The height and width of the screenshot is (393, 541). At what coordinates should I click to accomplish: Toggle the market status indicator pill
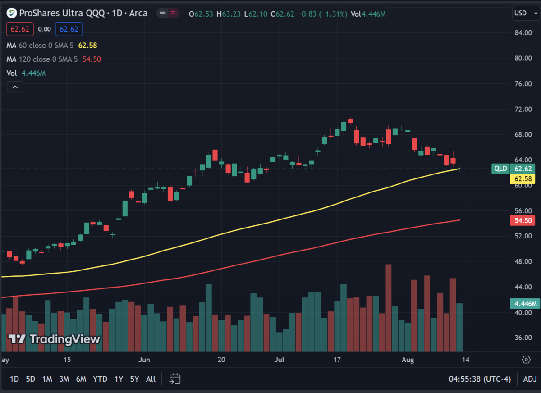pyautogui.click(x=168, y=14)
